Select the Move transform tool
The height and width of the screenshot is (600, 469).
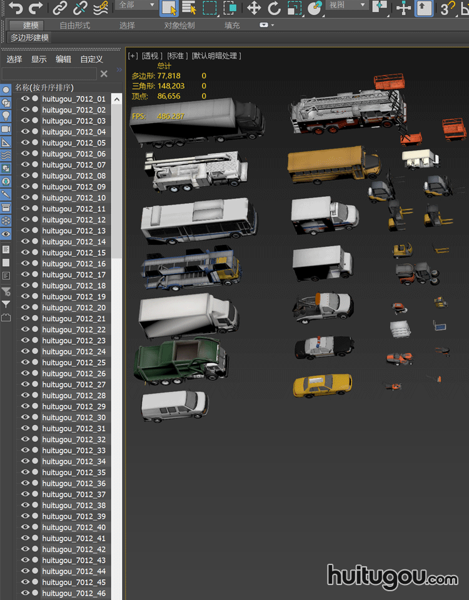253,8
